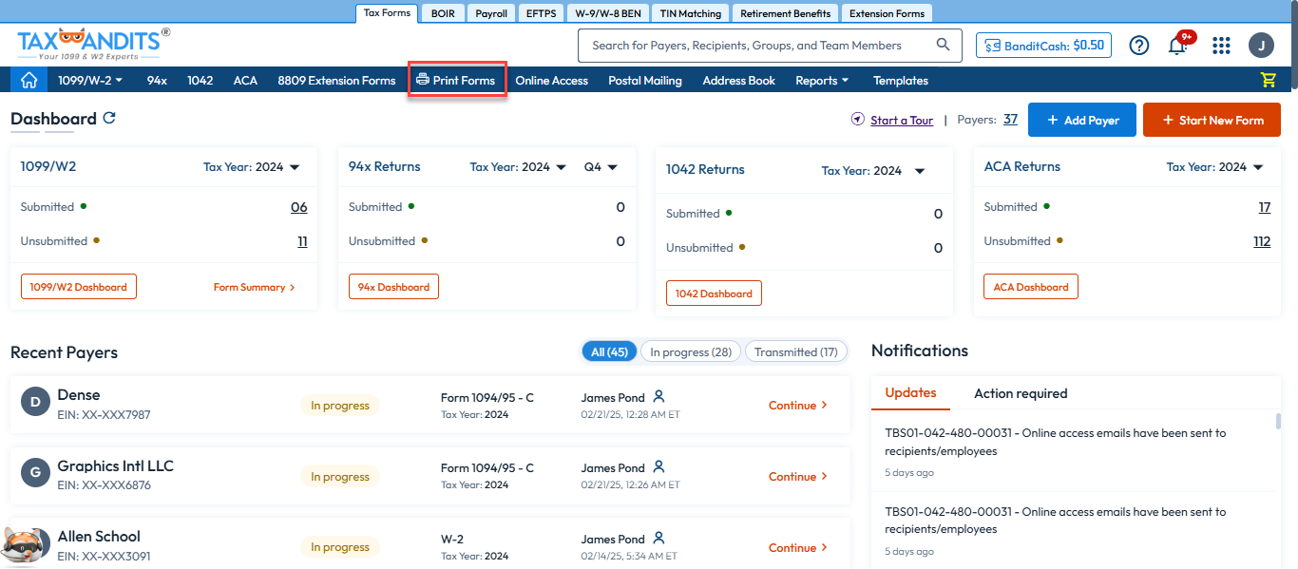
Task: Click the TaxBandits logo
Action: coord(93,45)
